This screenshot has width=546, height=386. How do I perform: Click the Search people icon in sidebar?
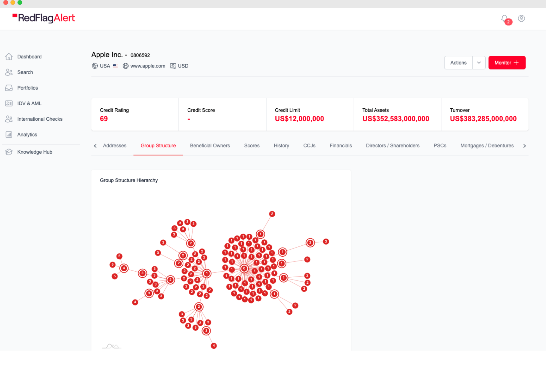pyautogui.click(x=9, y=72)
